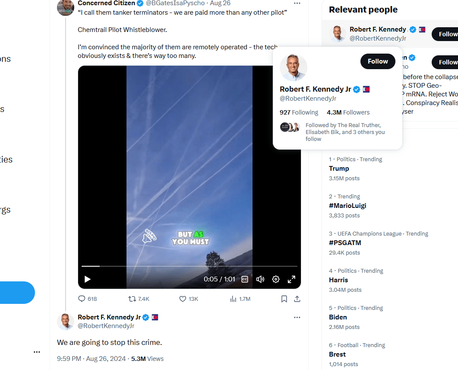Bookmark the Concerned Citizen post
Screen dimensions: 458x370
[x=284, y=299]
